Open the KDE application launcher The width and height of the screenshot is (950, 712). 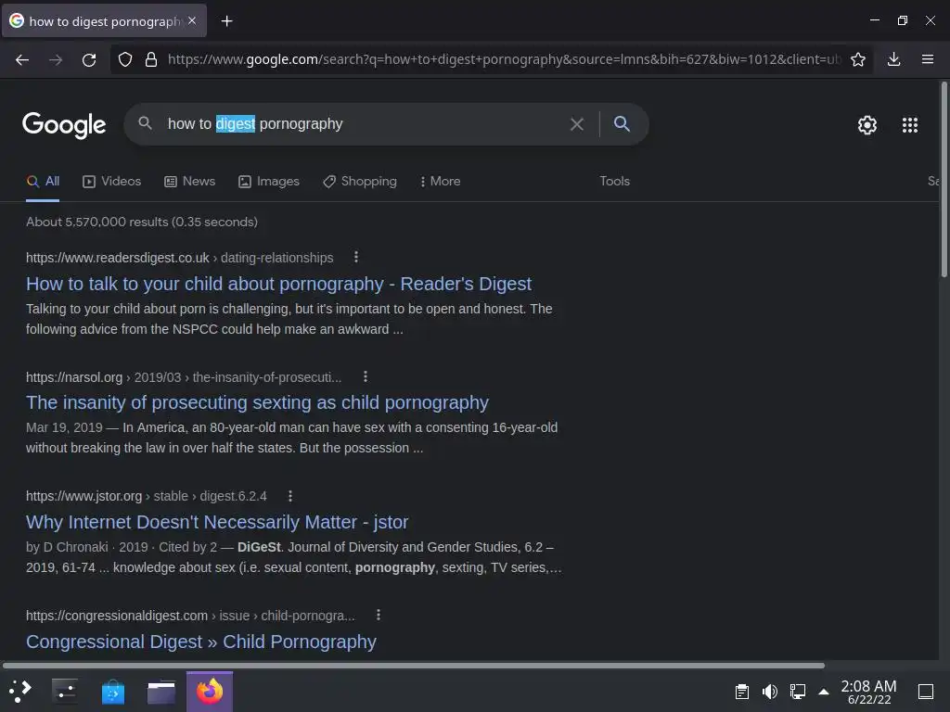click(20, 692)
